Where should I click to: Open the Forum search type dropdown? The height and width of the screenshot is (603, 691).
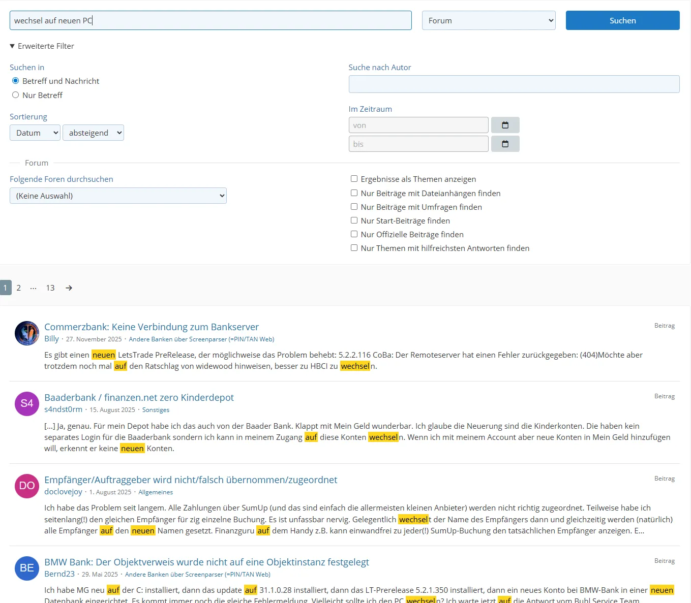(488, 21)
